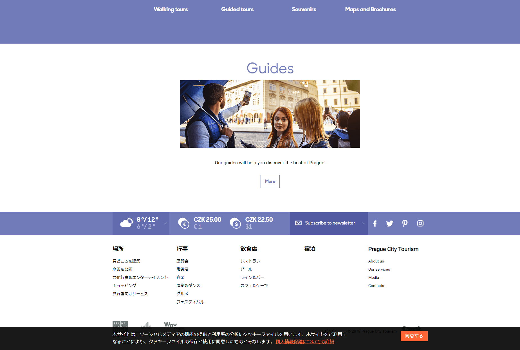Open the Guided tours menu item
The image size is (520, 350).
click(237, 9)
